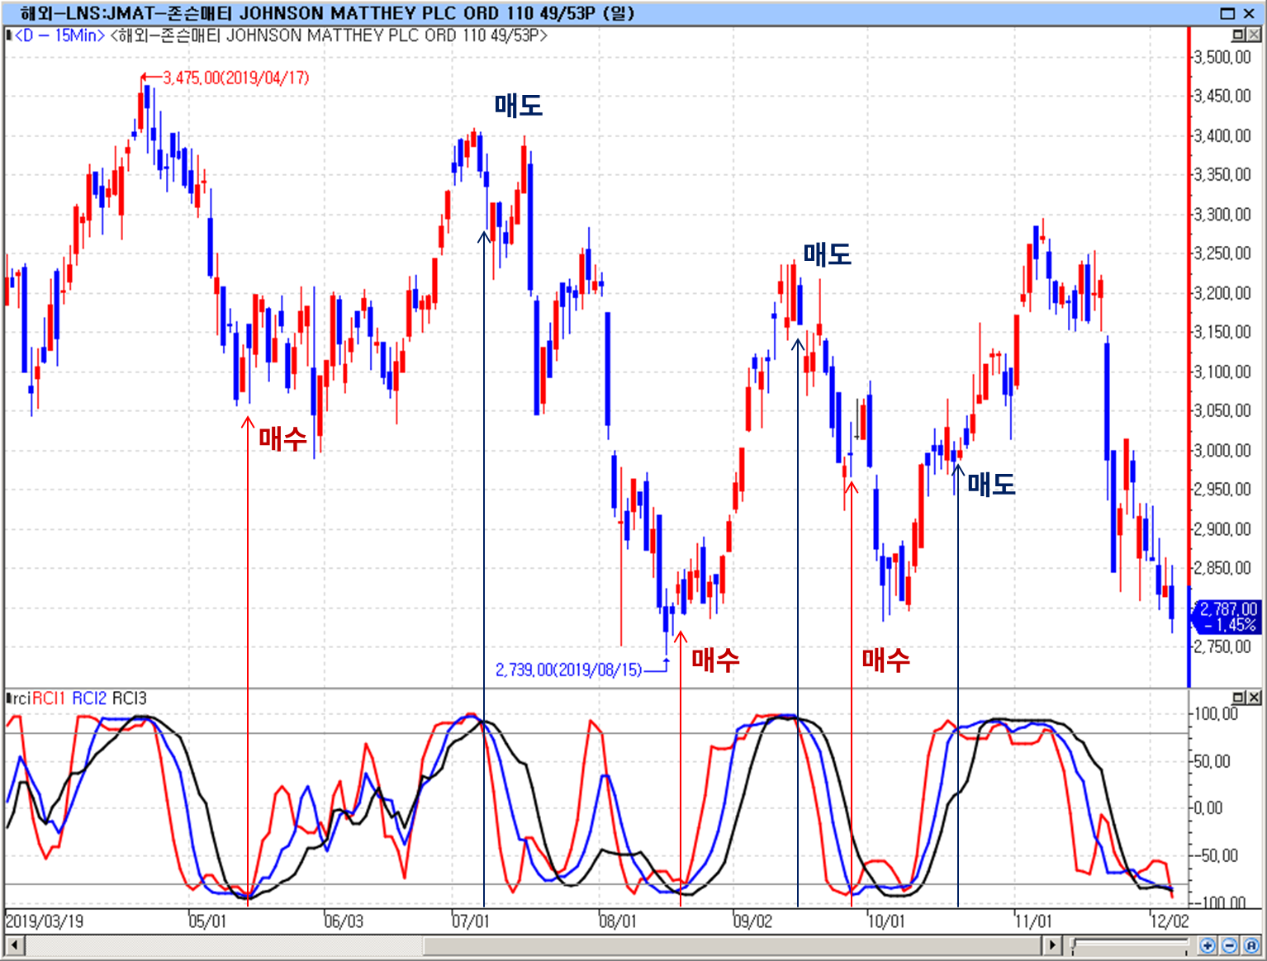Zoom in with the blue plus icon
The width and height of the screenshot is (1267, 961).
[1208, 945]
